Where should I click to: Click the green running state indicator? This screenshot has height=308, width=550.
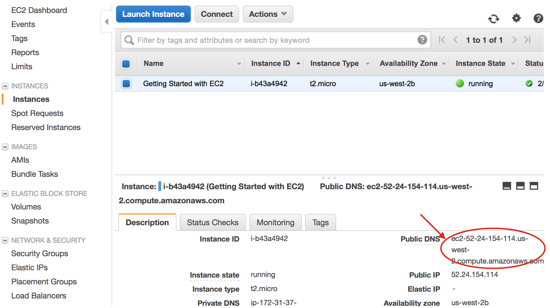point(460,84)
